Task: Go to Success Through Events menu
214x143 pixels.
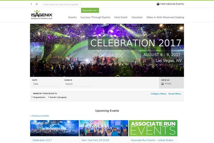Action: [95, 18]
